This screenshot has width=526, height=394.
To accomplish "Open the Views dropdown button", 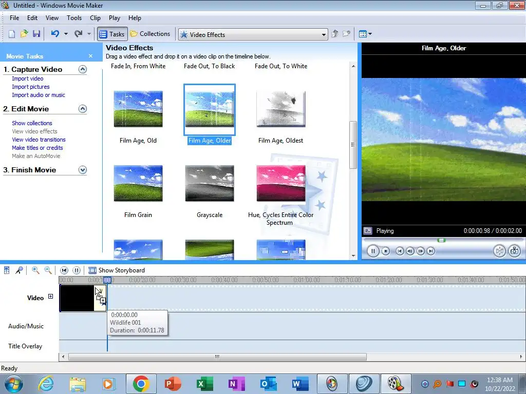I will [365, 34].
